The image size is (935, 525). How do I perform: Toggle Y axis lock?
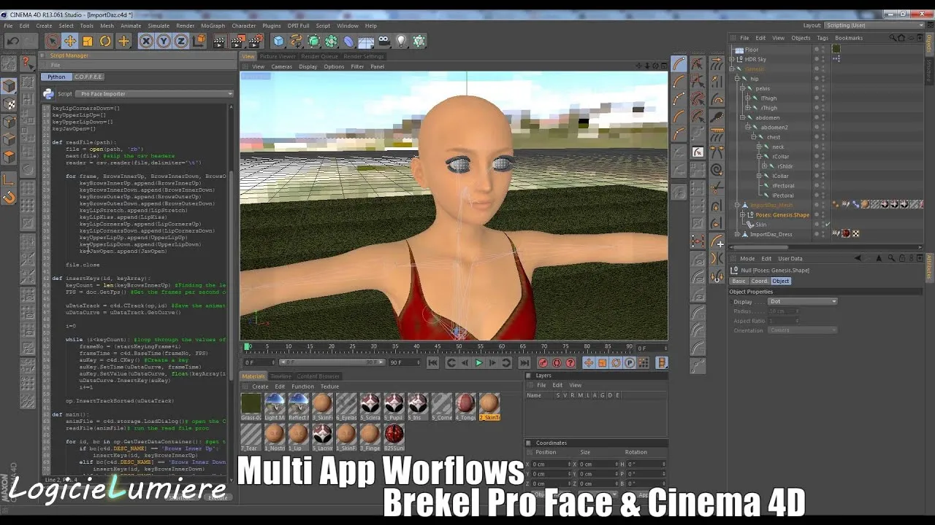click(164, 42)
